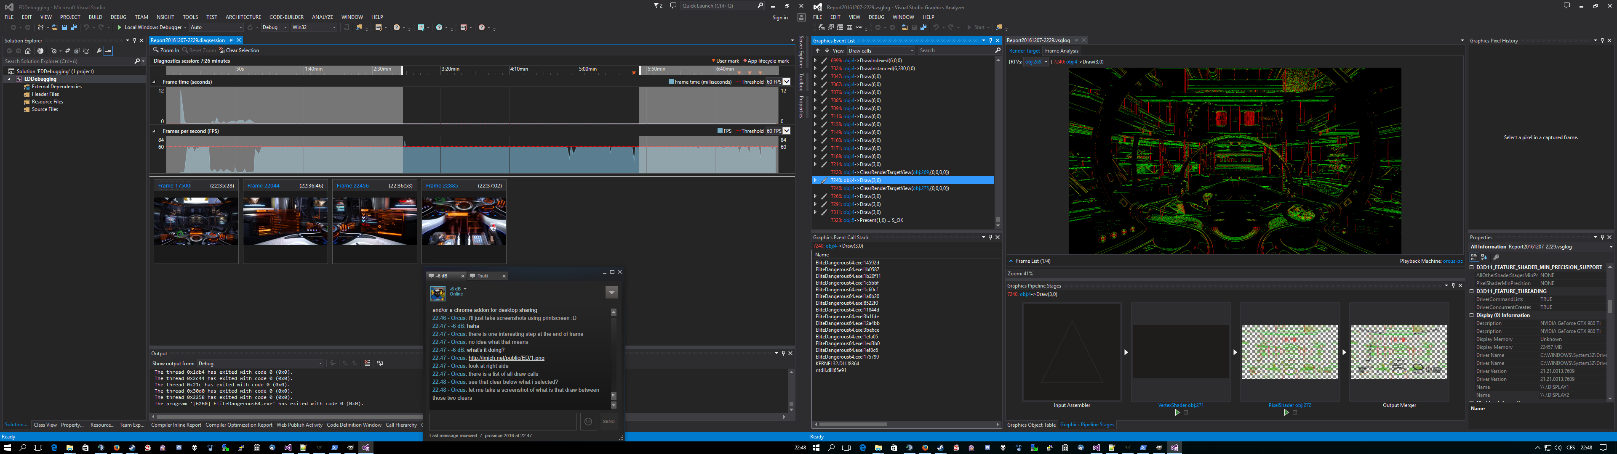Open ARCHITECTURE menu in Visual Studio

click(243, 18)
